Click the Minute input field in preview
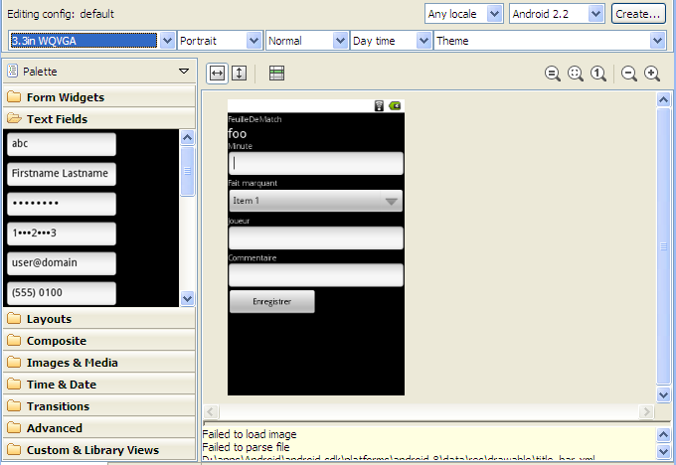The width and height of the screenshot is (676, 465). (316, 163)
